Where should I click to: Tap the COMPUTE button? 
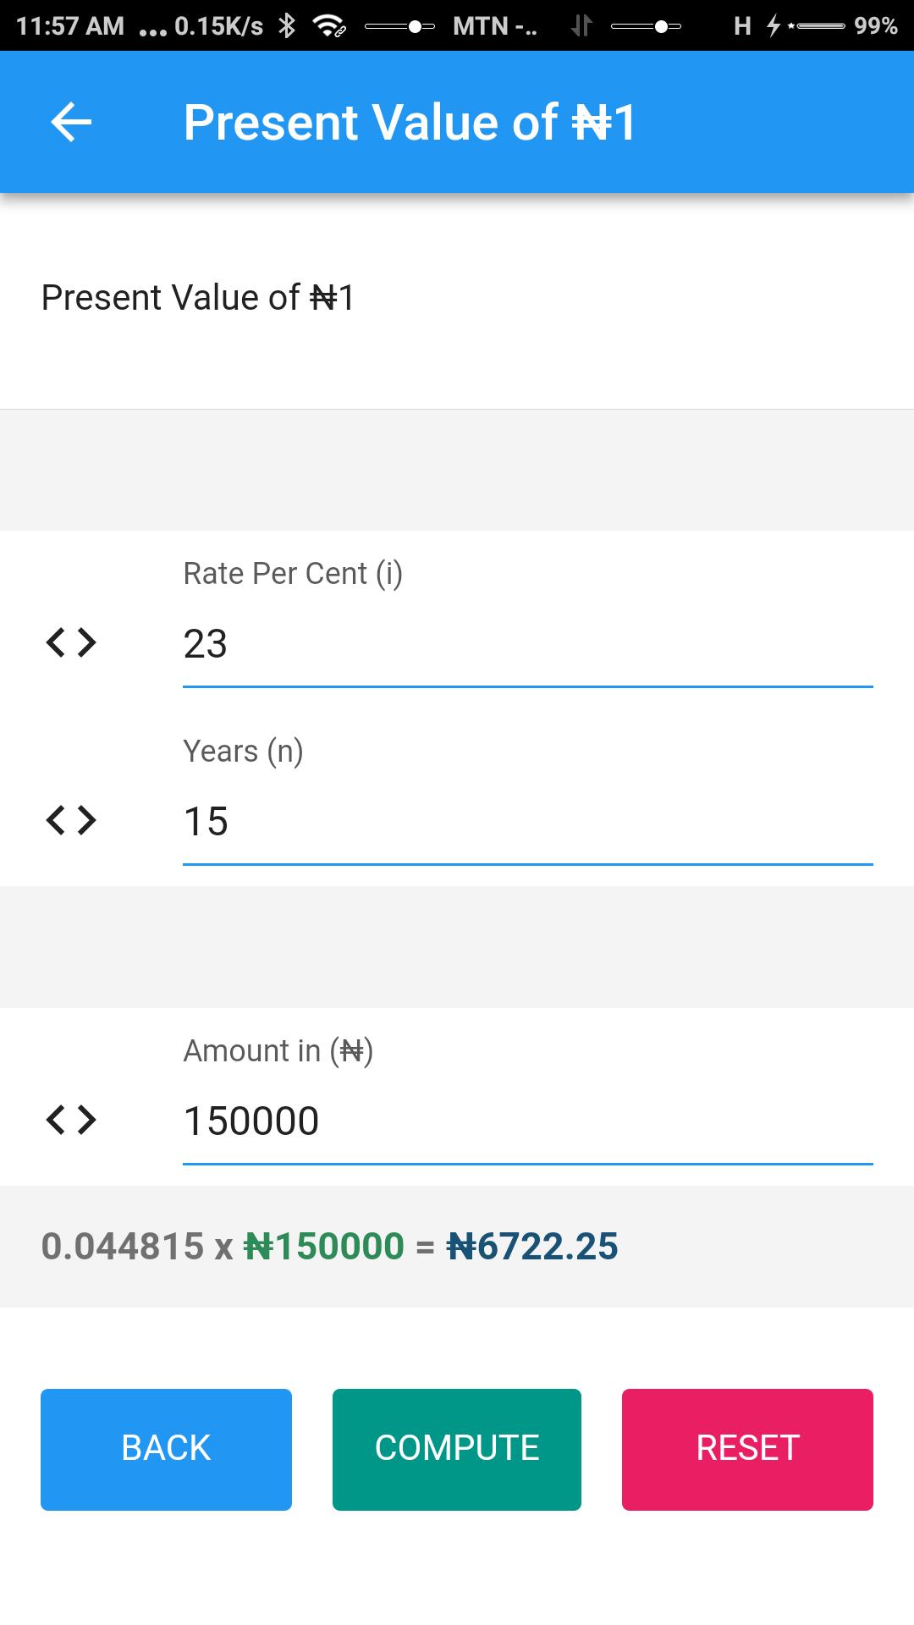[x=457, y=1449]
